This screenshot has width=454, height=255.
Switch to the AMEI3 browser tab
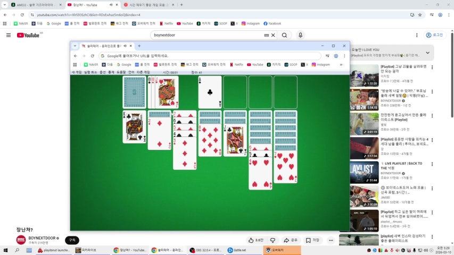click(35, 5)
